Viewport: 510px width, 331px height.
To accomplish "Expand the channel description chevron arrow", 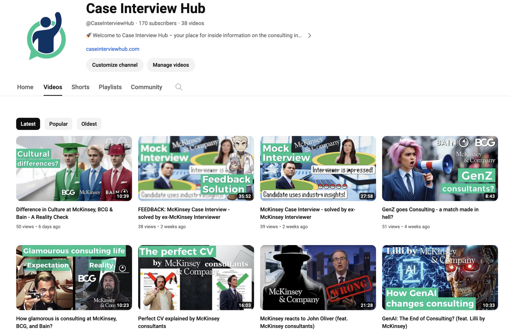I will (309, 36).
